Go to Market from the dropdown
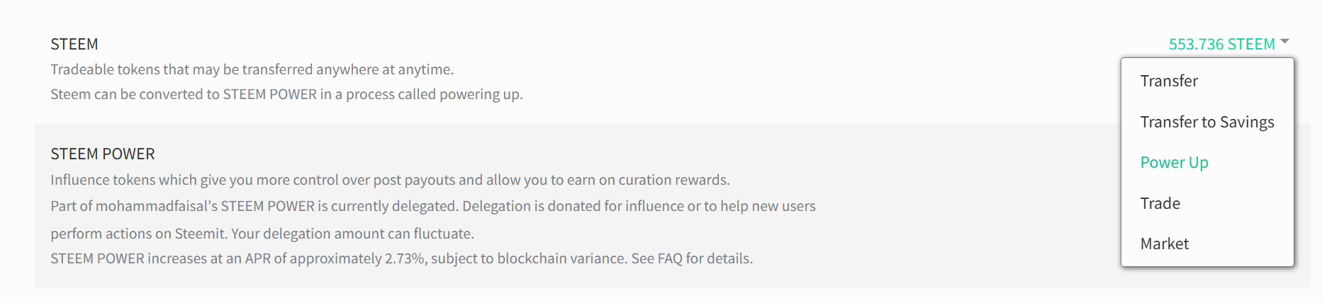 1164,244
